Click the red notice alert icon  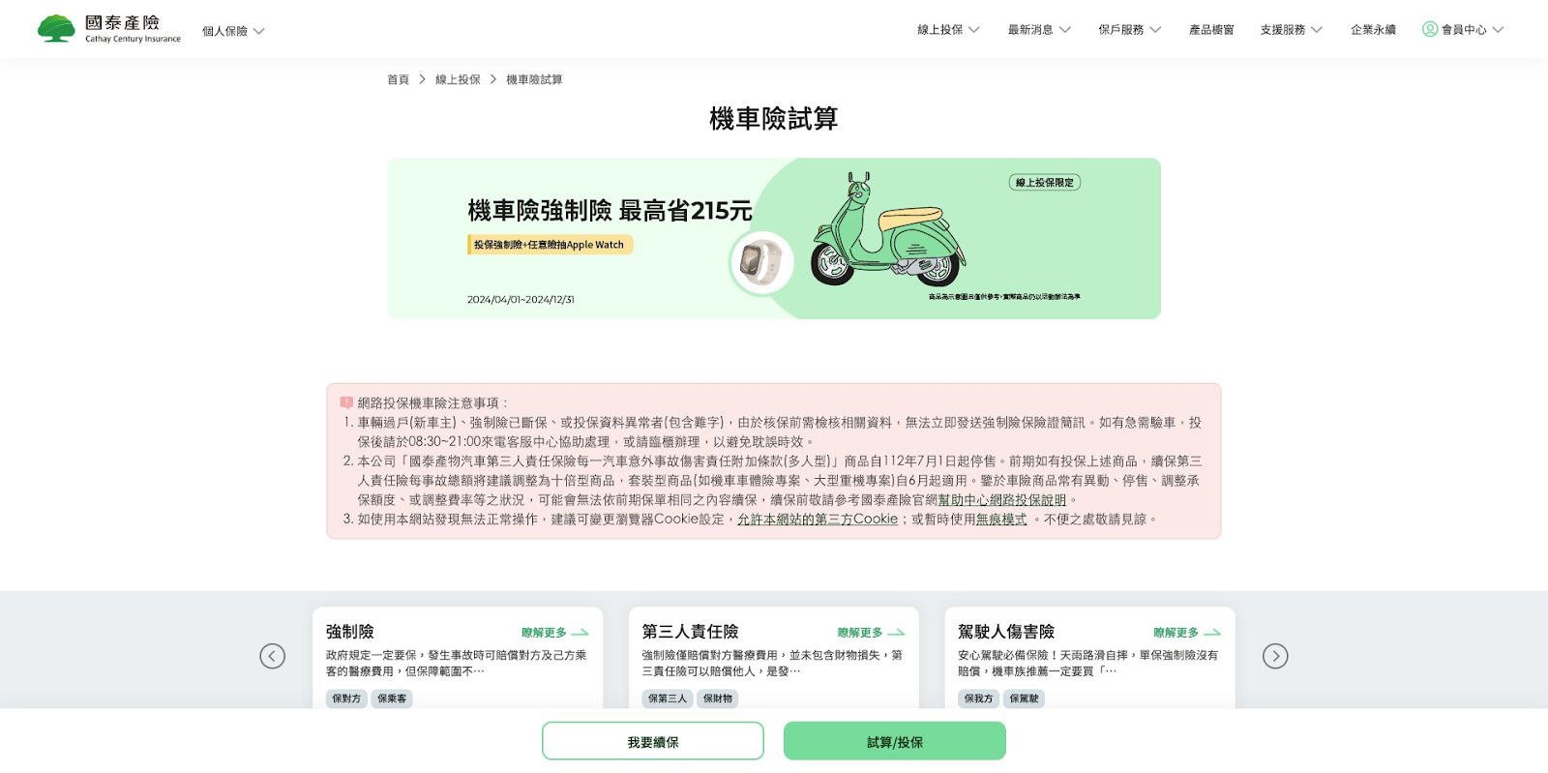pyautogui.click(x=346, y=402)
